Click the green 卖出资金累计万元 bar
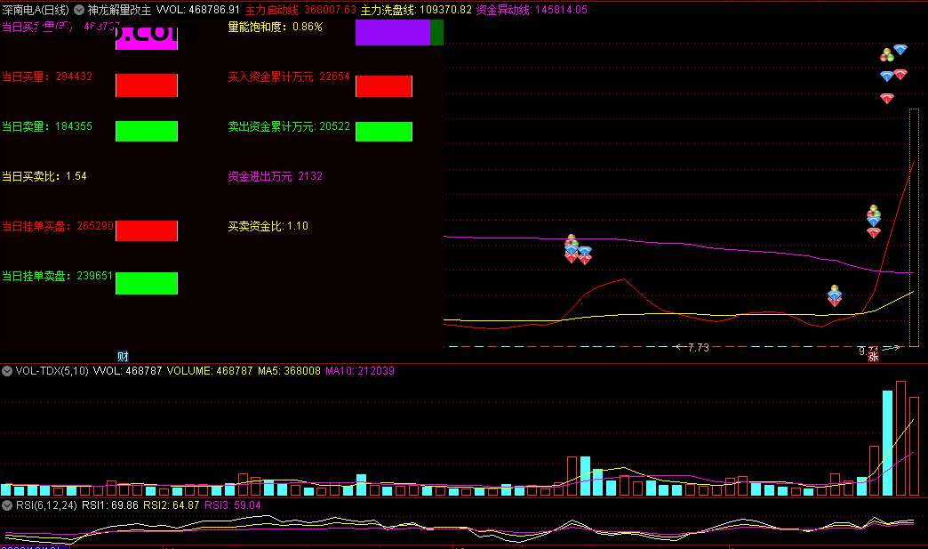This screenshot has width=928, height=549. 384,132
